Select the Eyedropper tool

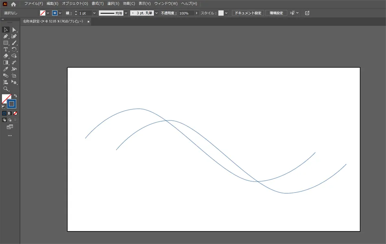point(6,69)
